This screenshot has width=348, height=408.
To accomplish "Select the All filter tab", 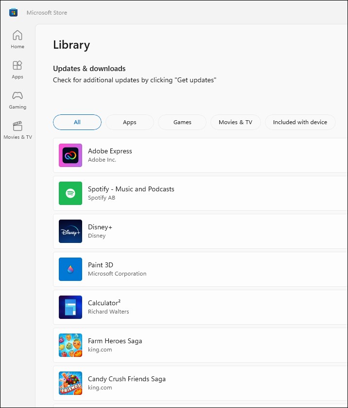I will 77,122.
